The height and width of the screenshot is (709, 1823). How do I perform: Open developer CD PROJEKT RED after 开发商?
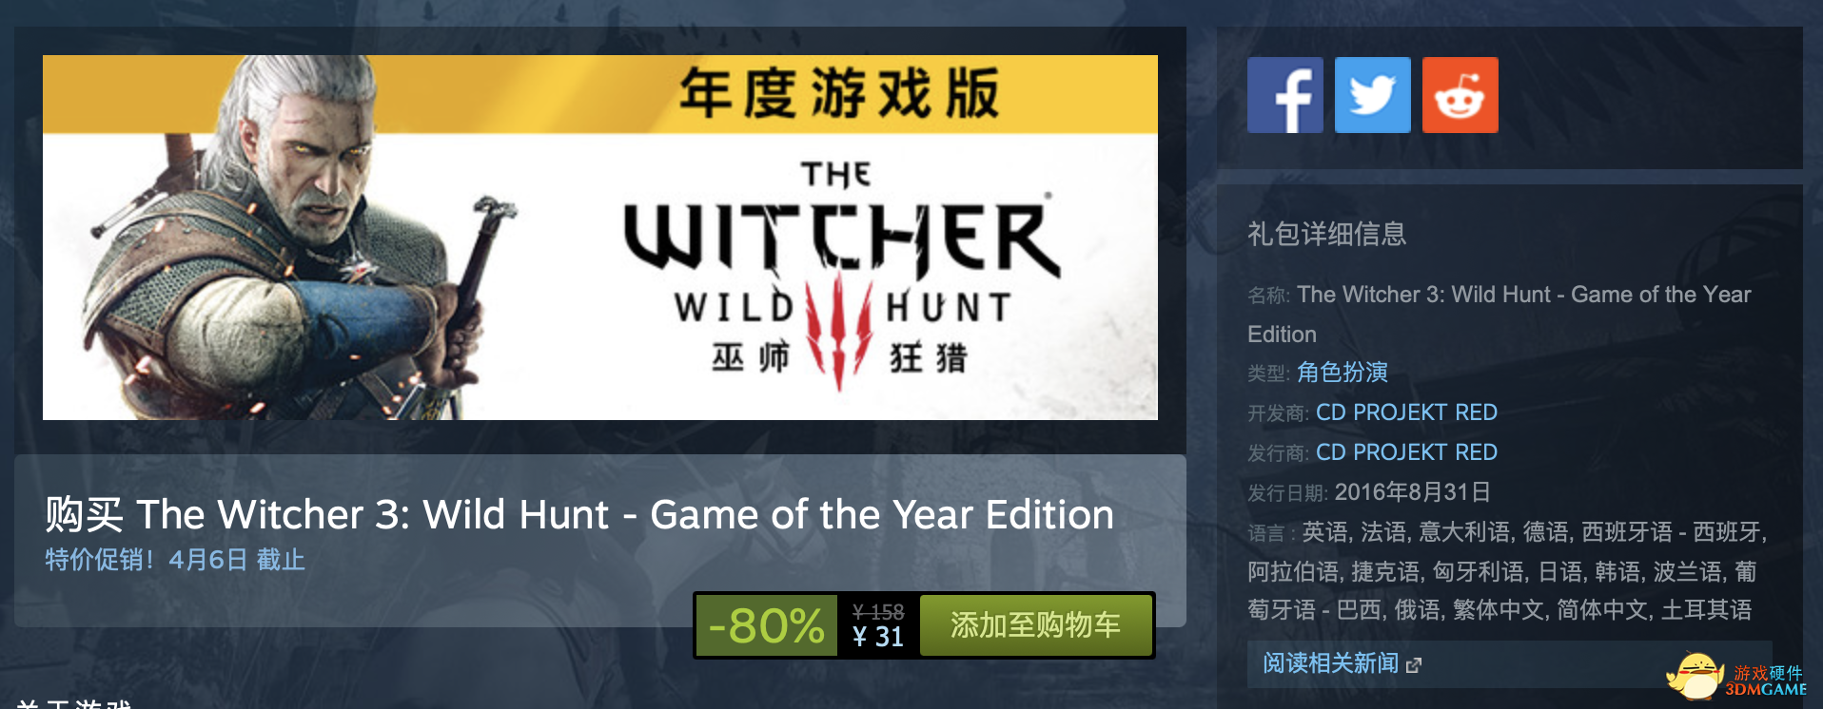point(1406,412)
